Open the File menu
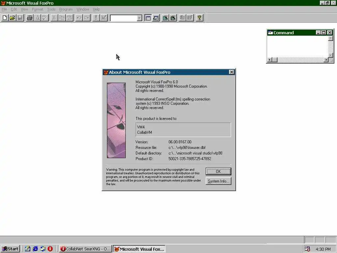The height and width of the screenshot is (253, 337). pos(4,9)
